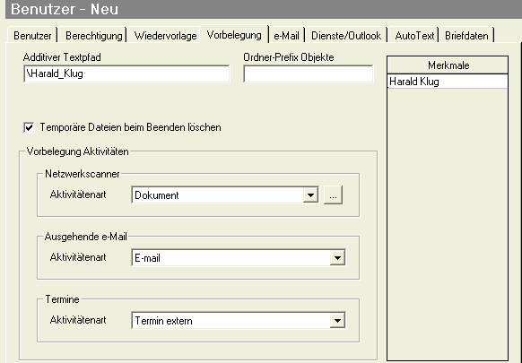Image resolution: width=522 pixels, height=363 pixels.
Task: Switch to the Berechtigung tab
Action: pyautogui.click(x=94, y=36)
